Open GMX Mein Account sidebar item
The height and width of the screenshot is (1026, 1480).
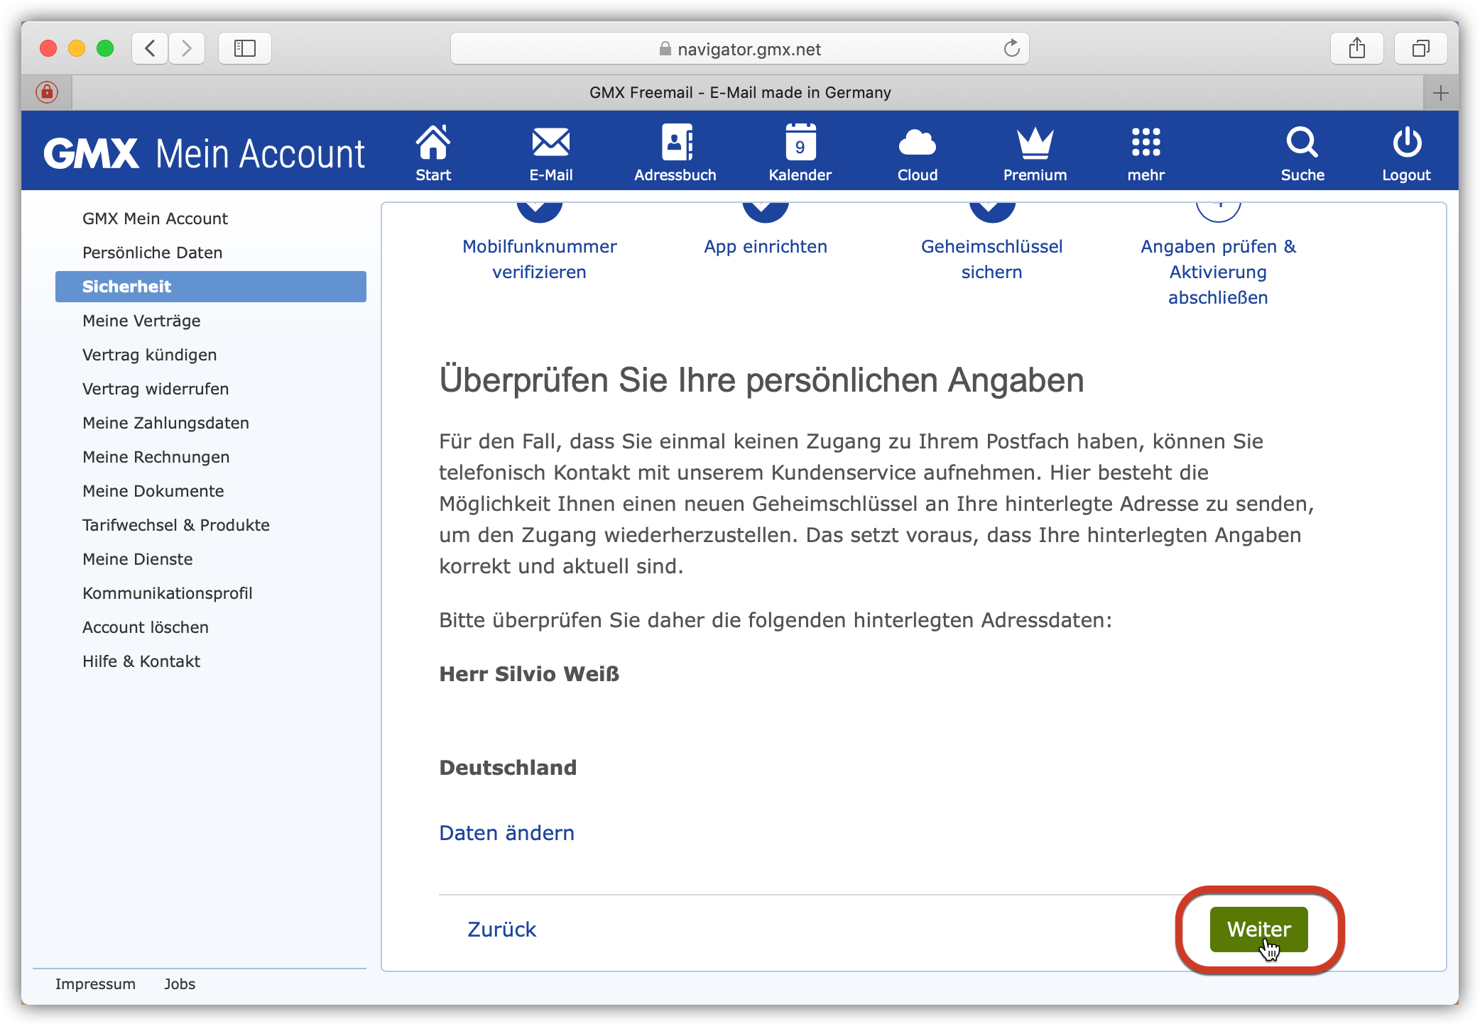(x=155, y=219)
